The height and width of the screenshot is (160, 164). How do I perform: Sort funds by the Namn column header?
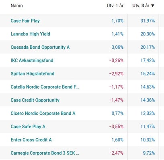[x=16, y=6]
